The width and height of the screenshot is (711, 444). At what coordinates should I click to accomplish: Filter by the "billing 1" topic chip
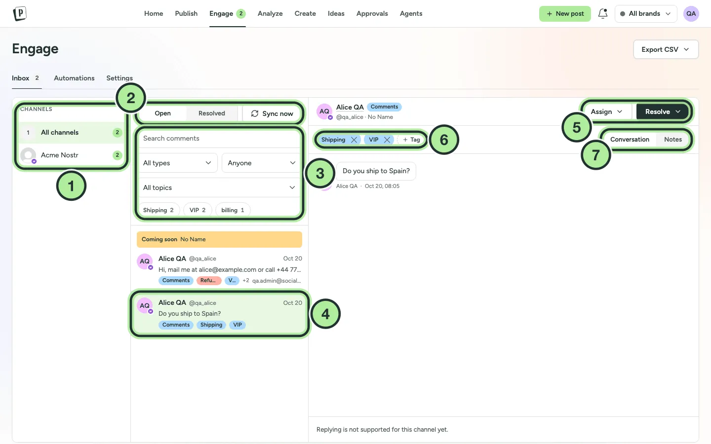(x=233, y=210)
